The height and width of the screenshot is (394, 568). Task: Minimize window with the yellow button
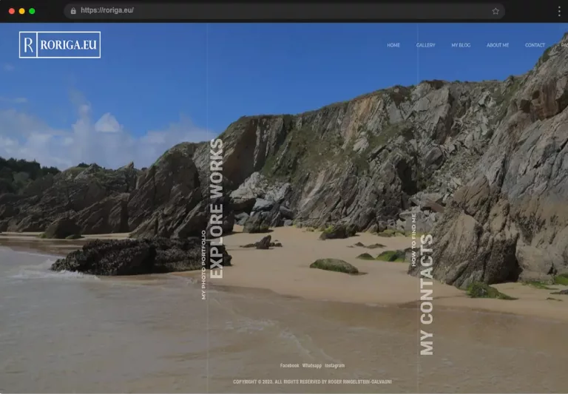(21, 11)
